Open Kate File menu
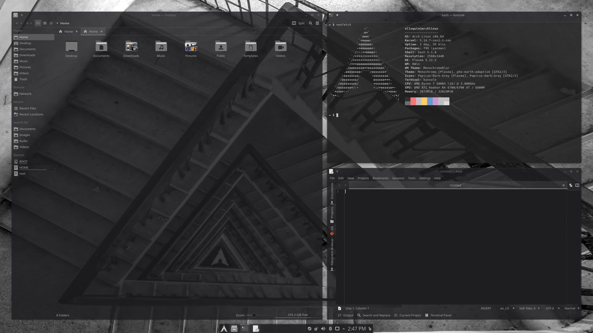Image resolution: width=593 pixels, height=333 pixels. pos(332,178)
